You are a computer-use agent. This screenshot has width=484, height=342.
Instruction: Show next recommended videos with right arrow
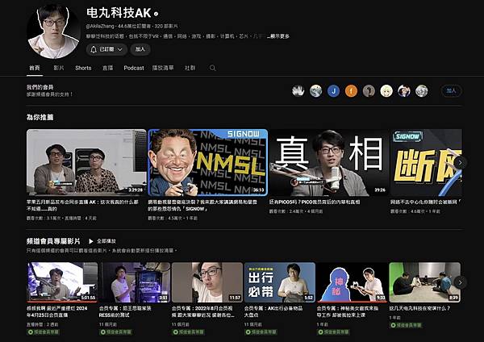(460, 162)
